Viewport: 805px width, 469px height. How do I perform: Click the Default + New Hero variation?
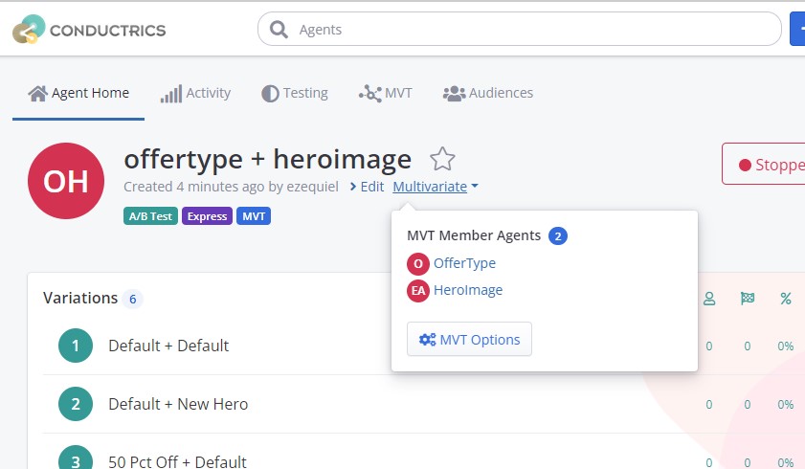point(178,404)
